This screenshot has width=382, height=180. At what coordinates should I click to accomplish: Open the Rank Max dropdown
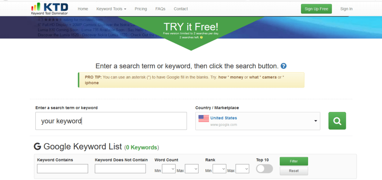pos(242,169)
